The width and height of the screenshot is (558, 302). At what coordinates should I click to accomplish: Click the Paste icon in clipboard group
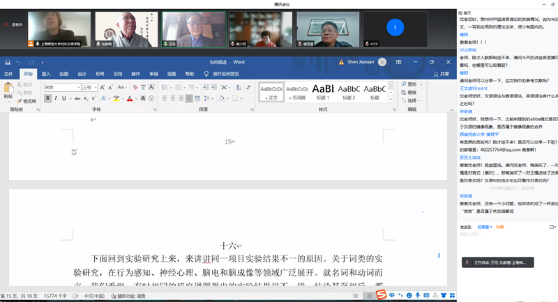pyautogui.click(x=8, y=89)
